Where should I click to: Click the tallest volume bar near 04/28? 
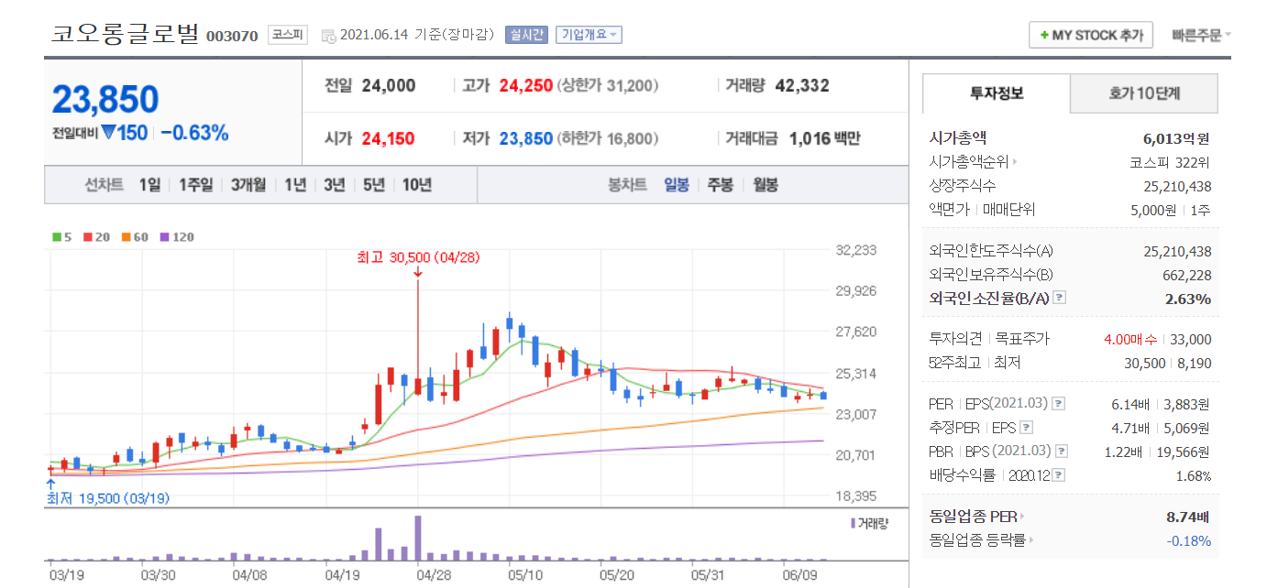point(418,538)
